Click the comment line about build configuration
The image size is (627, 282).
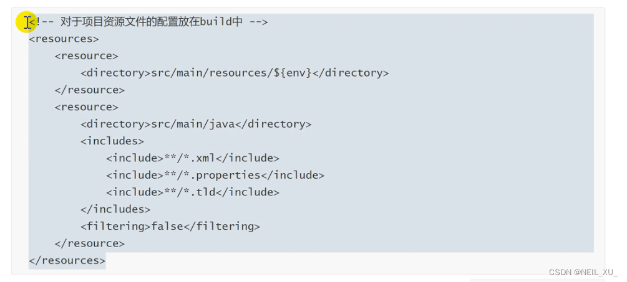point(148,22)
